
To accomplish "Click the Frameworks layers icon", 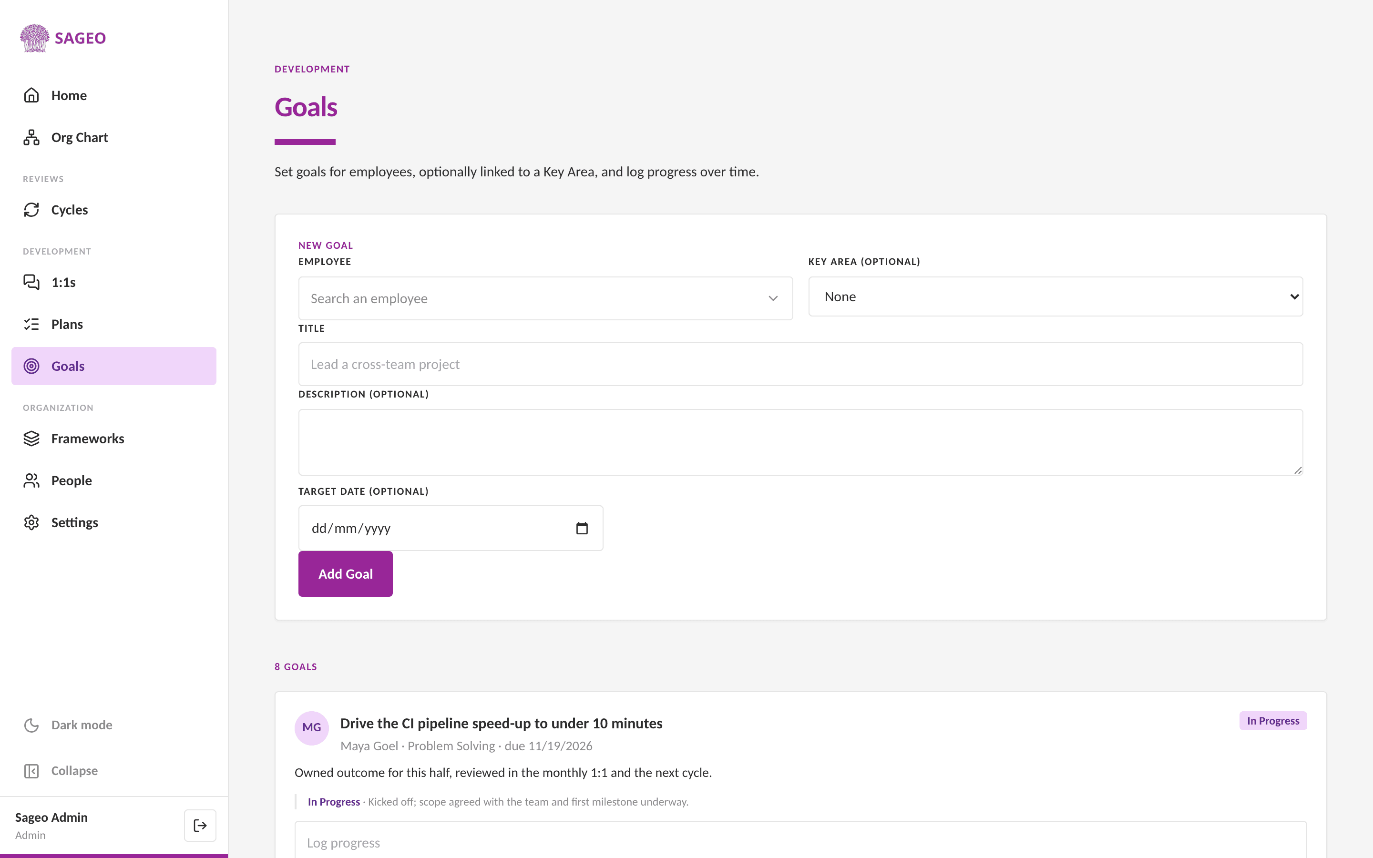I will tap(31, 439).
